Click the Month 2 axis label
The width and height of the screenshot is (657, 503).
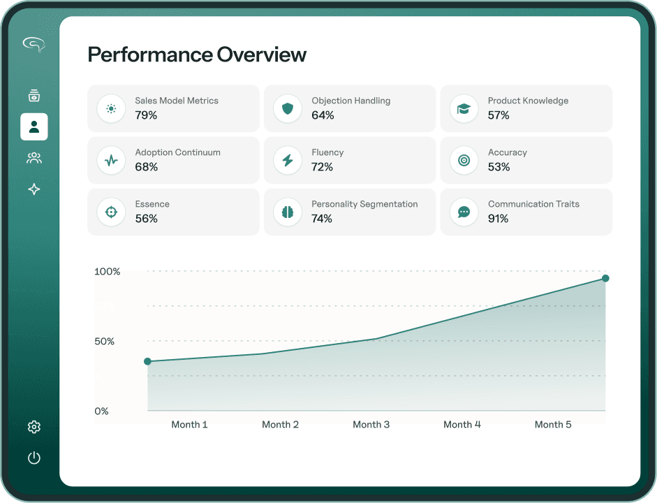tap(280, 425)
